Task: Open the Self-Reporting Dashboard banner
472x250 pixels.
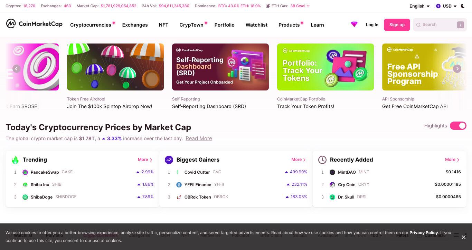Action: coord(220,67)
